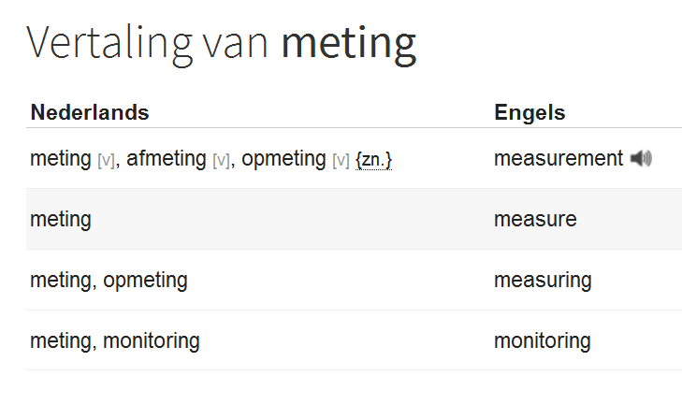Click the [v] marker after first-row meting
The width and height of the screenshot is (682, 405).
coord(106,161)
